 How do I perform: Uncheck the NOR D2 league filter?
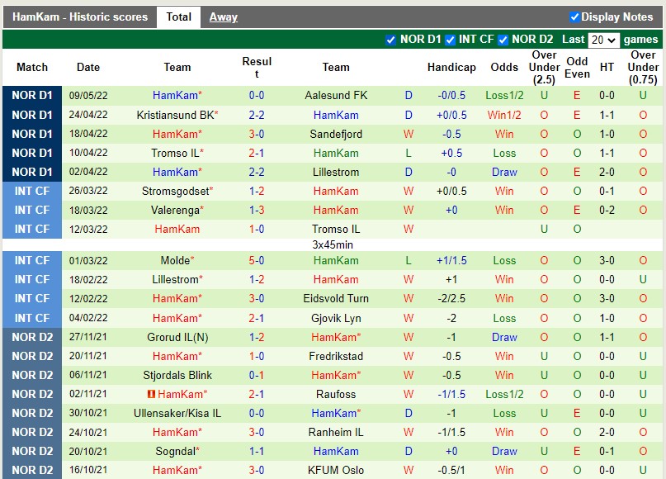[503, 40]
